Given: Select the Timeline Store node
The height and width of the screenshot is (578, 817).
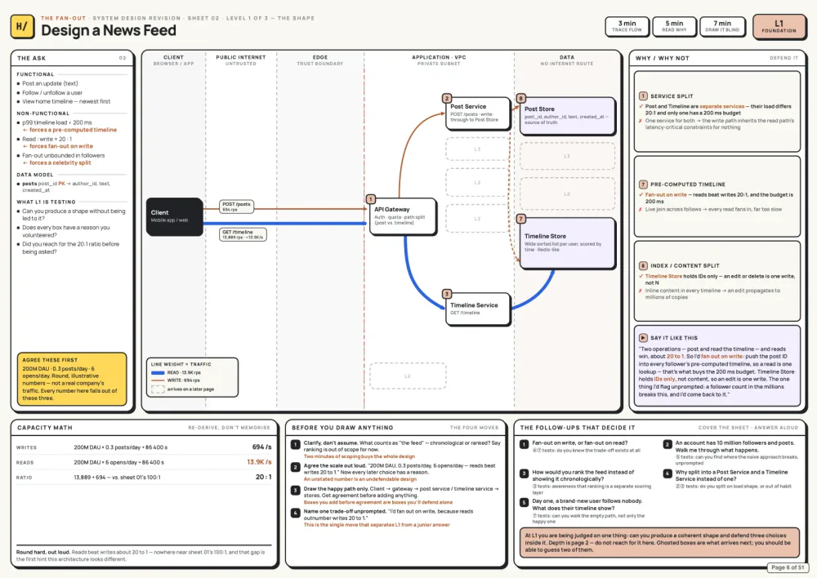Looking at the screenshot, I should coord(567,242).
